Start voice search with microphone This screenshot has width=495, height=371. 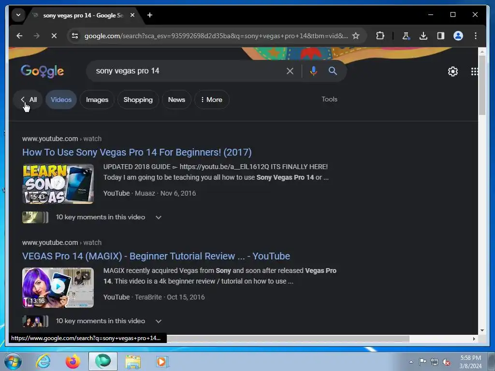[313, 71]
